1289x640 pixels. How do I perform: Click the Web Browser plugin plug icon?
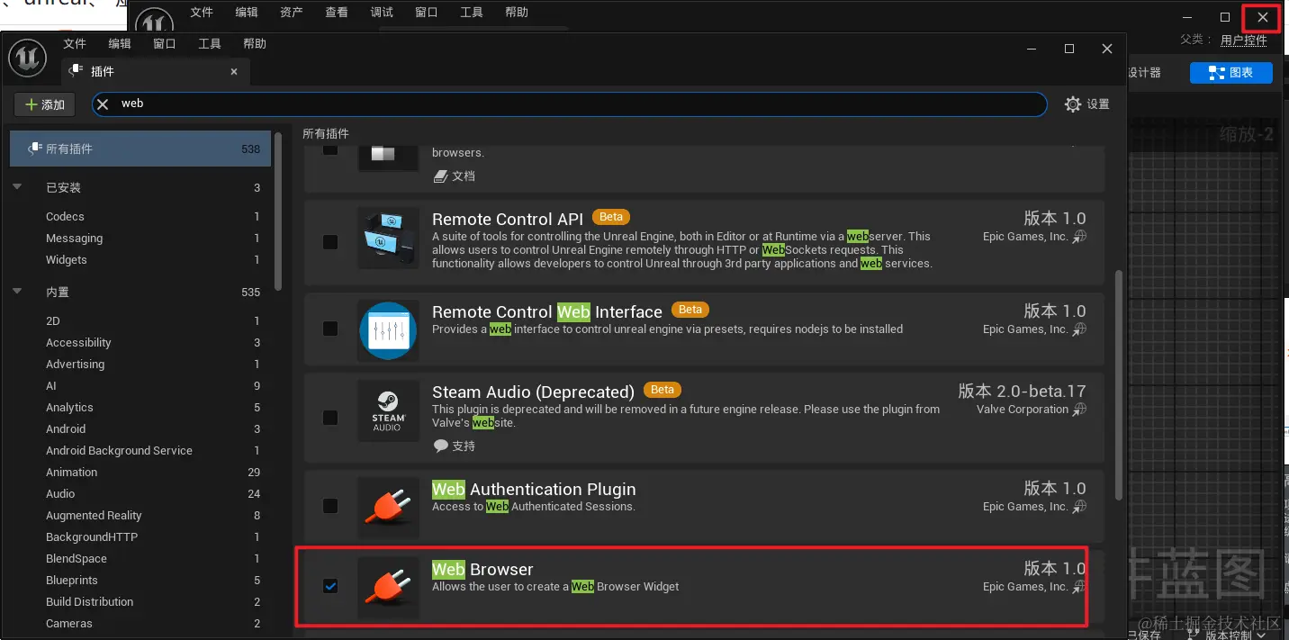(388, 587)
